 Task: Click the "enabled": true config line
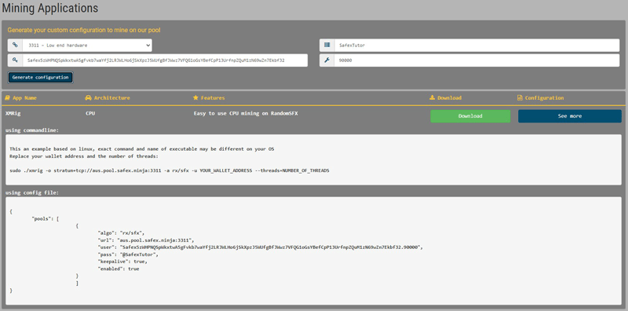click(119, 269)
